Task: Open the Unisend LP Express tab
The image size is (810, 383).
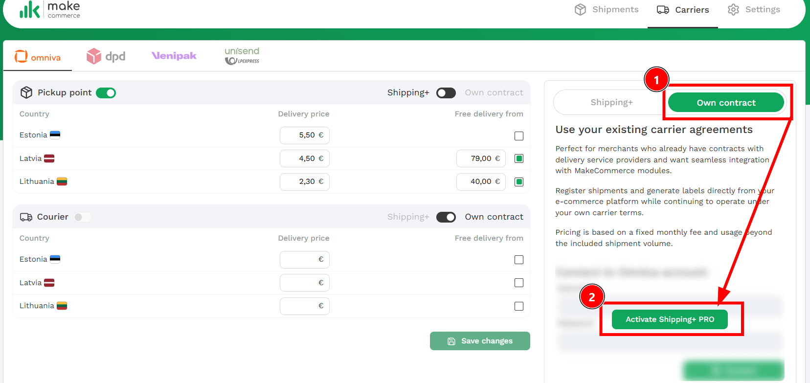Action: pos(242,56)
